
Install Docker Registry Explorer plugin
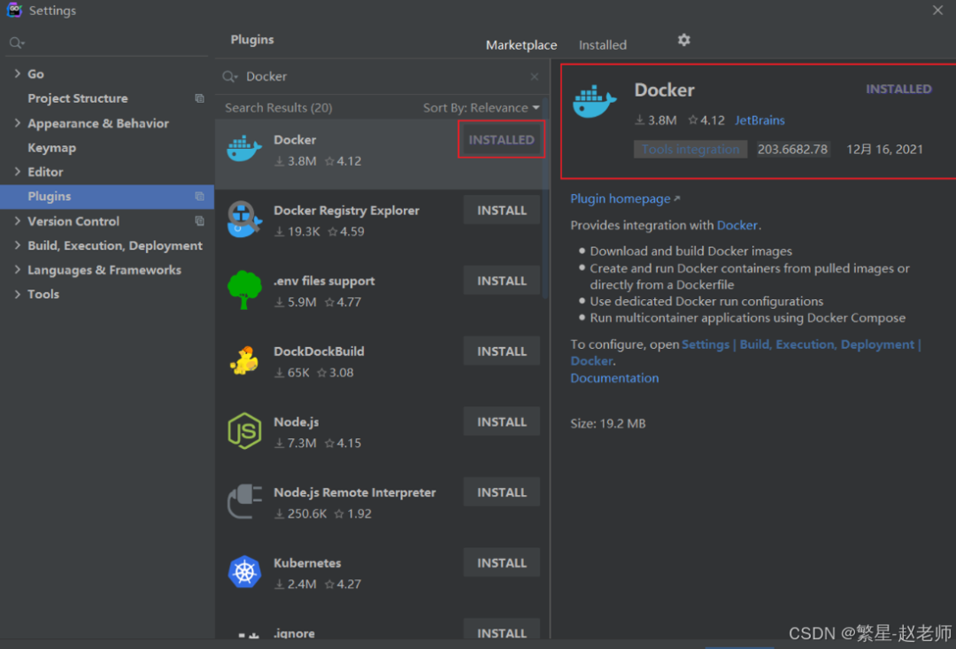pos(501,211)
